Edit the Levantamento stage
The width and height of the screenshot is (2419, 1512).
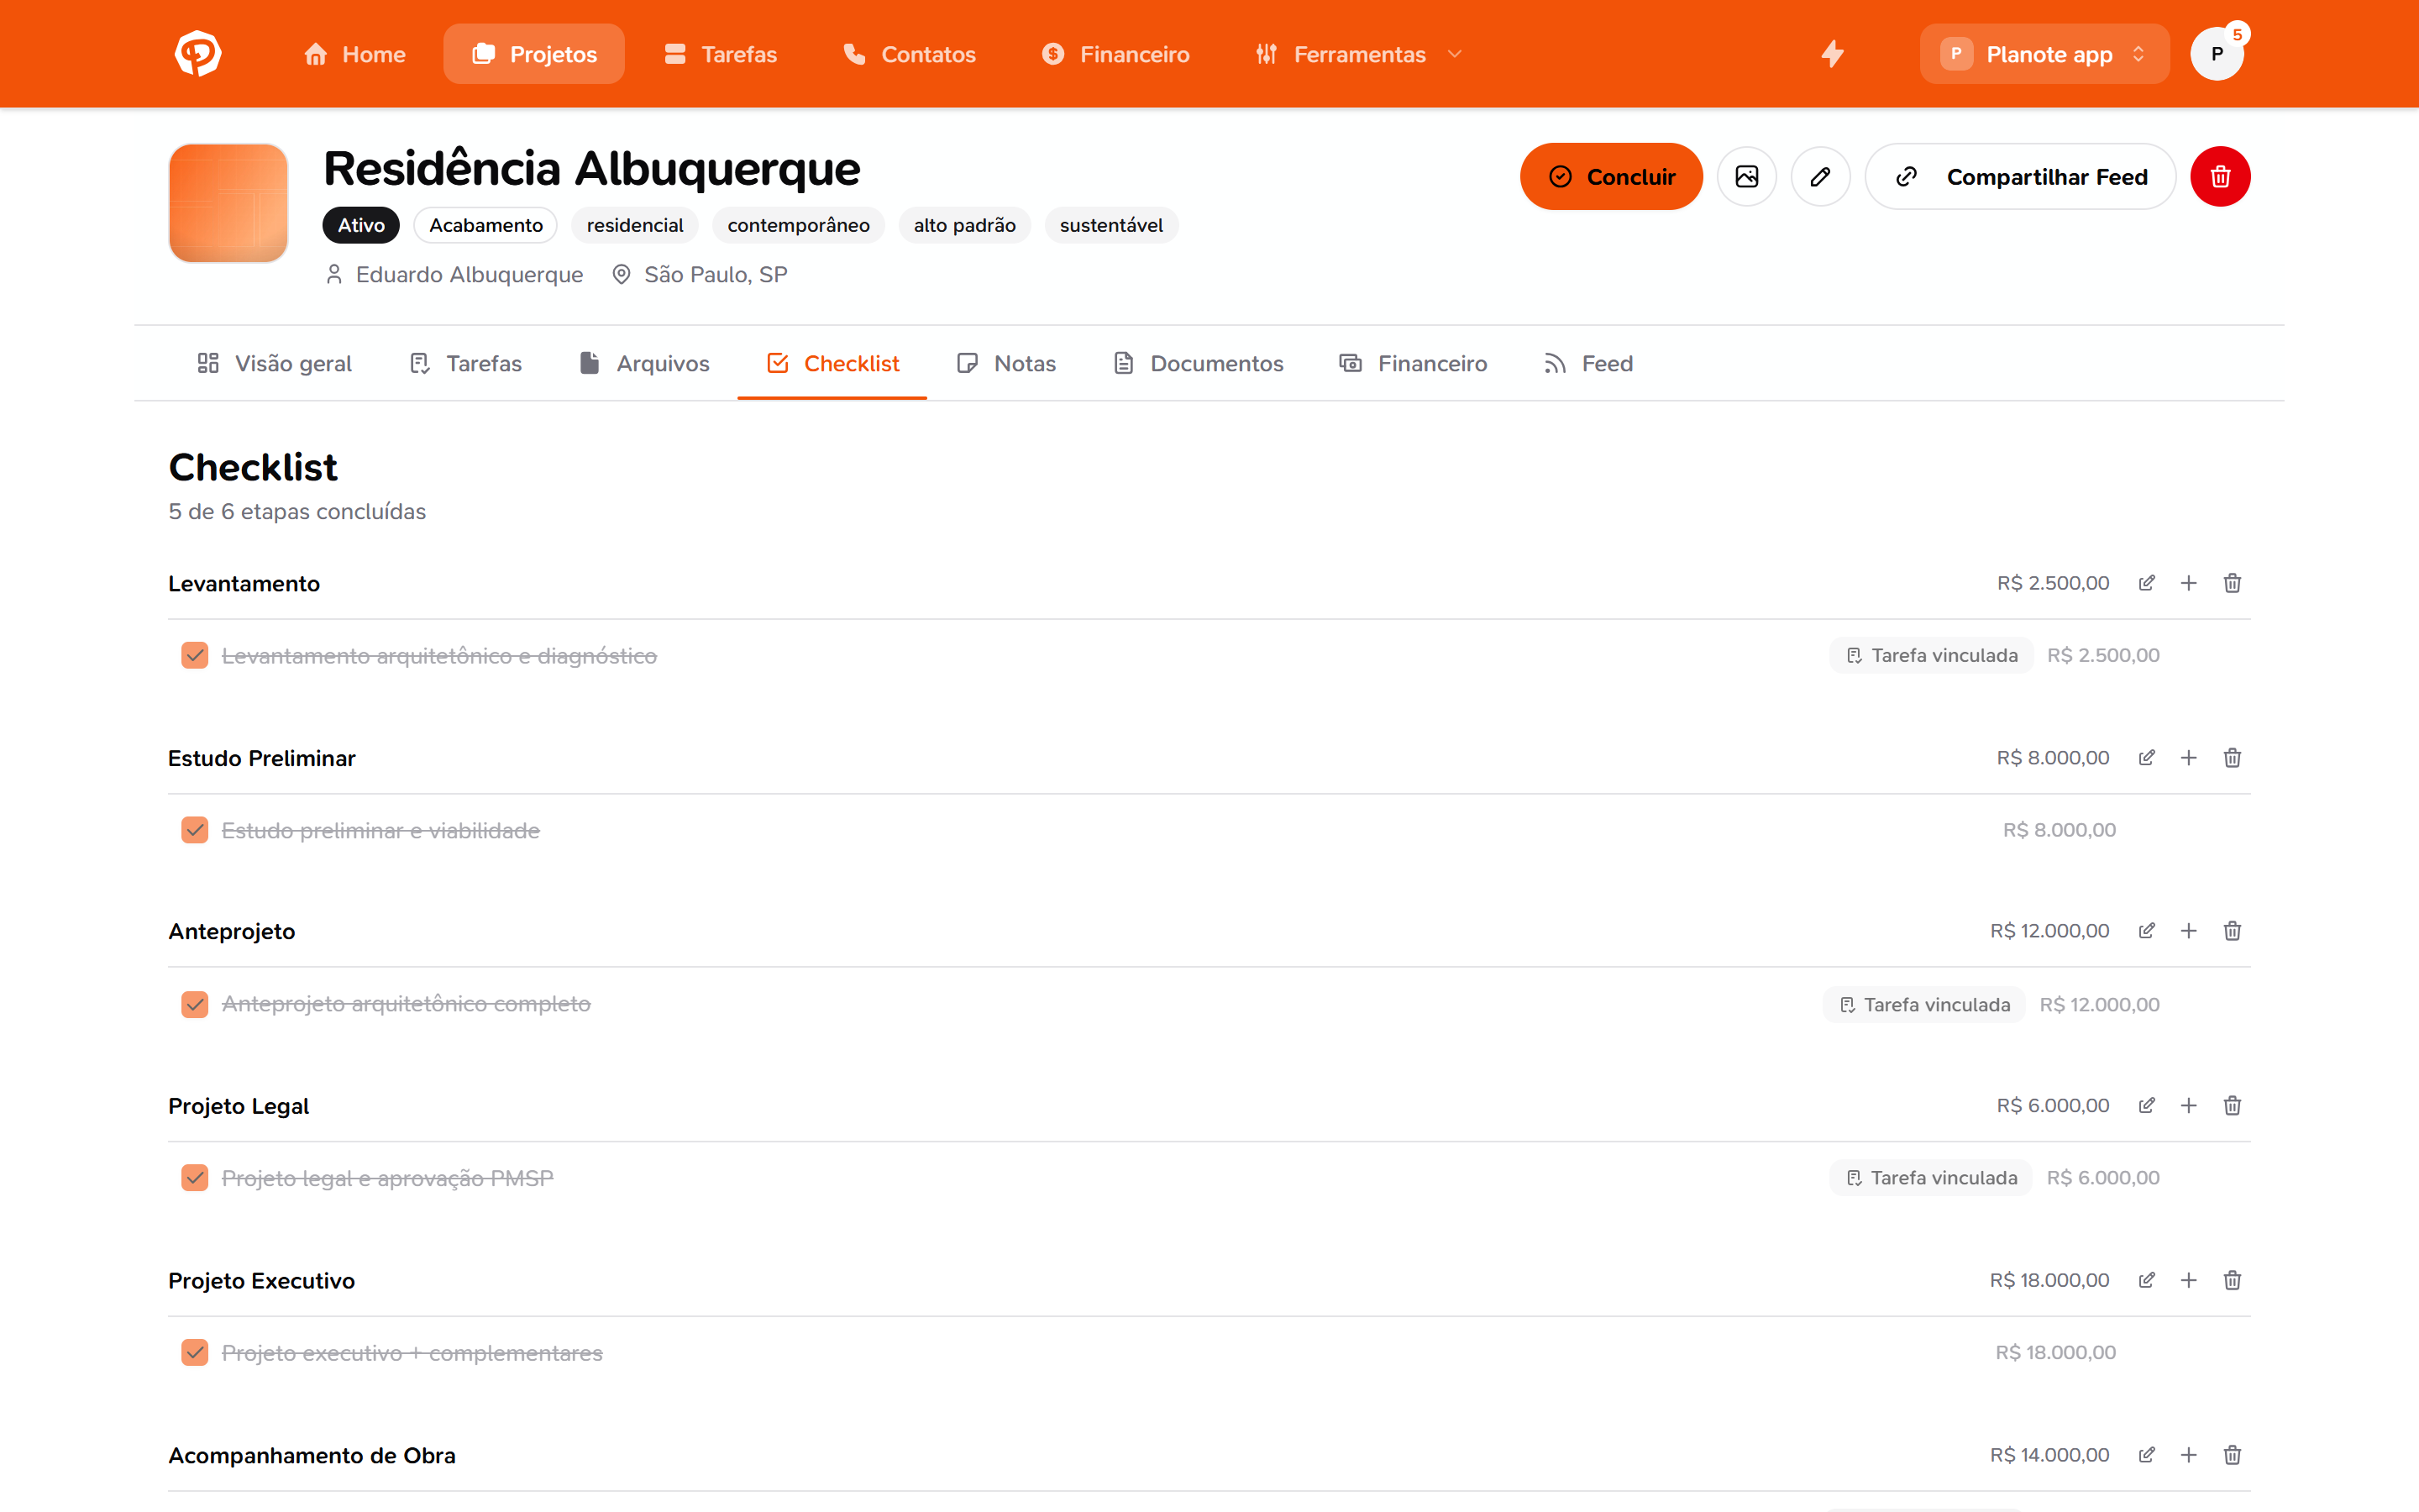[2146, 583]
